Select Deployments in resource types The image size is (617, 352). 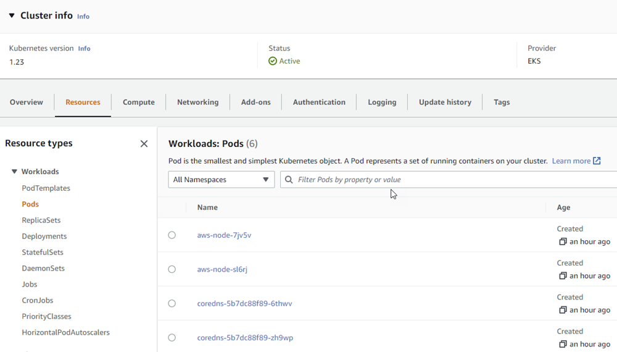[x=44, y=237]
